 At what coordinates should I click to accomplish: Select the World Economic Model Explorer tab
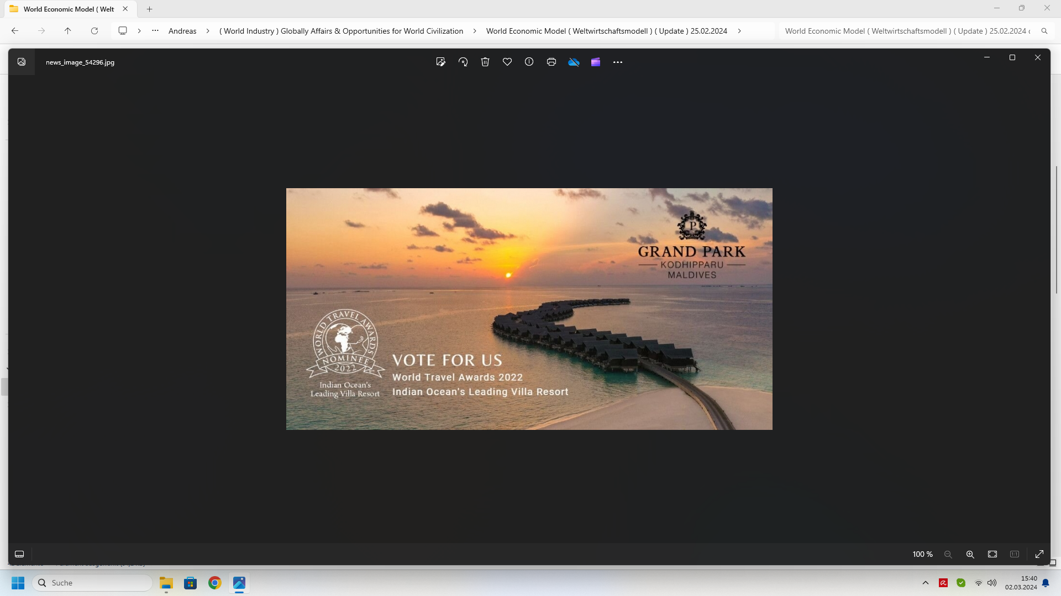(69, 9)
